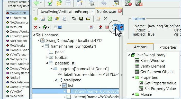Click the gray small window icon
This screenshot has width=181, height=99.
pos(56,27)
